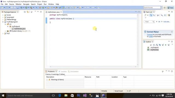Click the Find field in Task List
The image size is (175, 98).
[149, 22]
